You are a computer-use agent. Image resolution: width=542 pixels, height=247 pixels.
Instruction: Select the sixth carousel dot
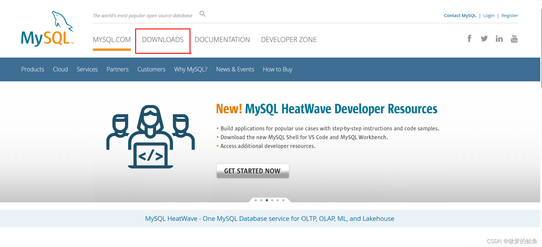pyautogui.click(x=283, y=200)
